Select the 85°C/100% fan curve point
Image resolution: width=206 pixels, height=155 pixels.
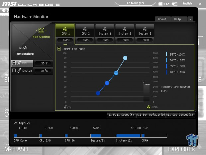[125, 58]
